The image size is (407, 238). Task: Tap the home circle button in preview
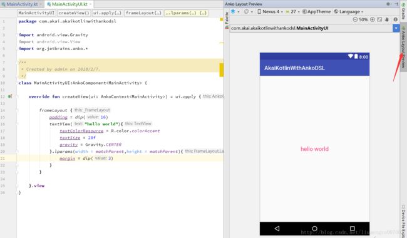(x=314, y=229)
